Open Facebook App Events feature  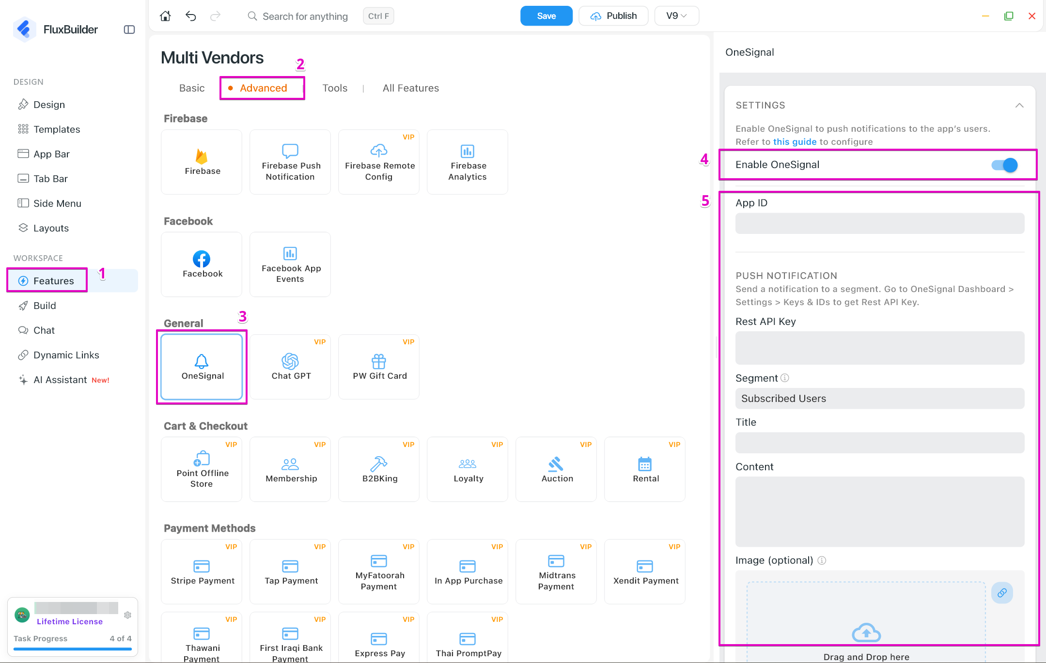tap(290, 264)
